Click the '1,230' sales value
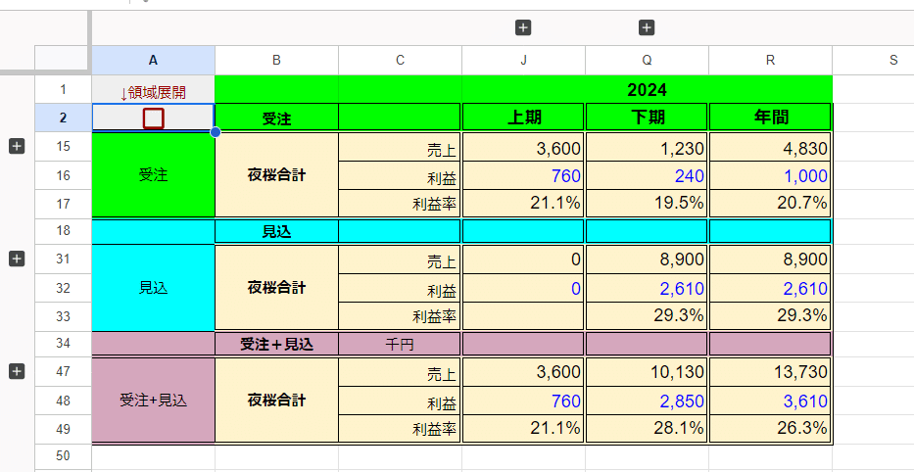This screenshot has width=914, height=472. (x=647, y=147)
